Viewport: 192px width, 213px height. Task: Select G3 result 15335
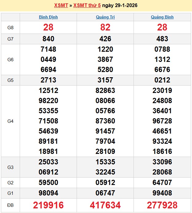pos(105,162)
